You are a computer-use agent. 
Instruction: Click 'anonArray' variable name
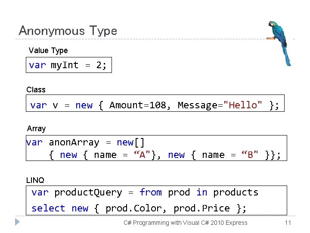click(74, 143)
